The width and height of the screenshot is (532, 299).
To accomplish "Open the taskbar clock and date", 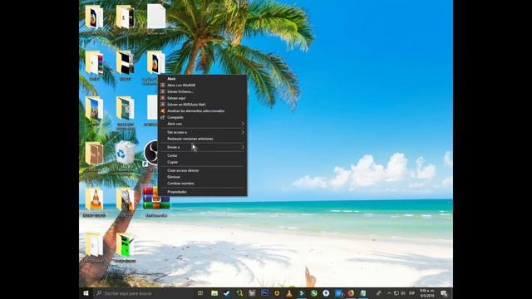I will pyautogui.click(x=426, y=293).
